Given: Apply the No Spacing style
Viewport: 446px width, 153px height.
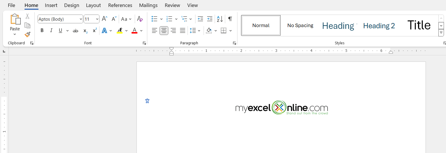Looking at the screenshot, I should point(300,25).
